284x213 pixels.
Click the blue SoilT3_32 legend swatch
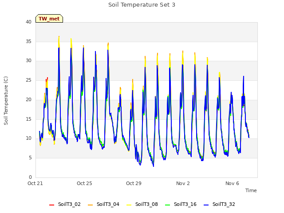(x=206, y=205)
